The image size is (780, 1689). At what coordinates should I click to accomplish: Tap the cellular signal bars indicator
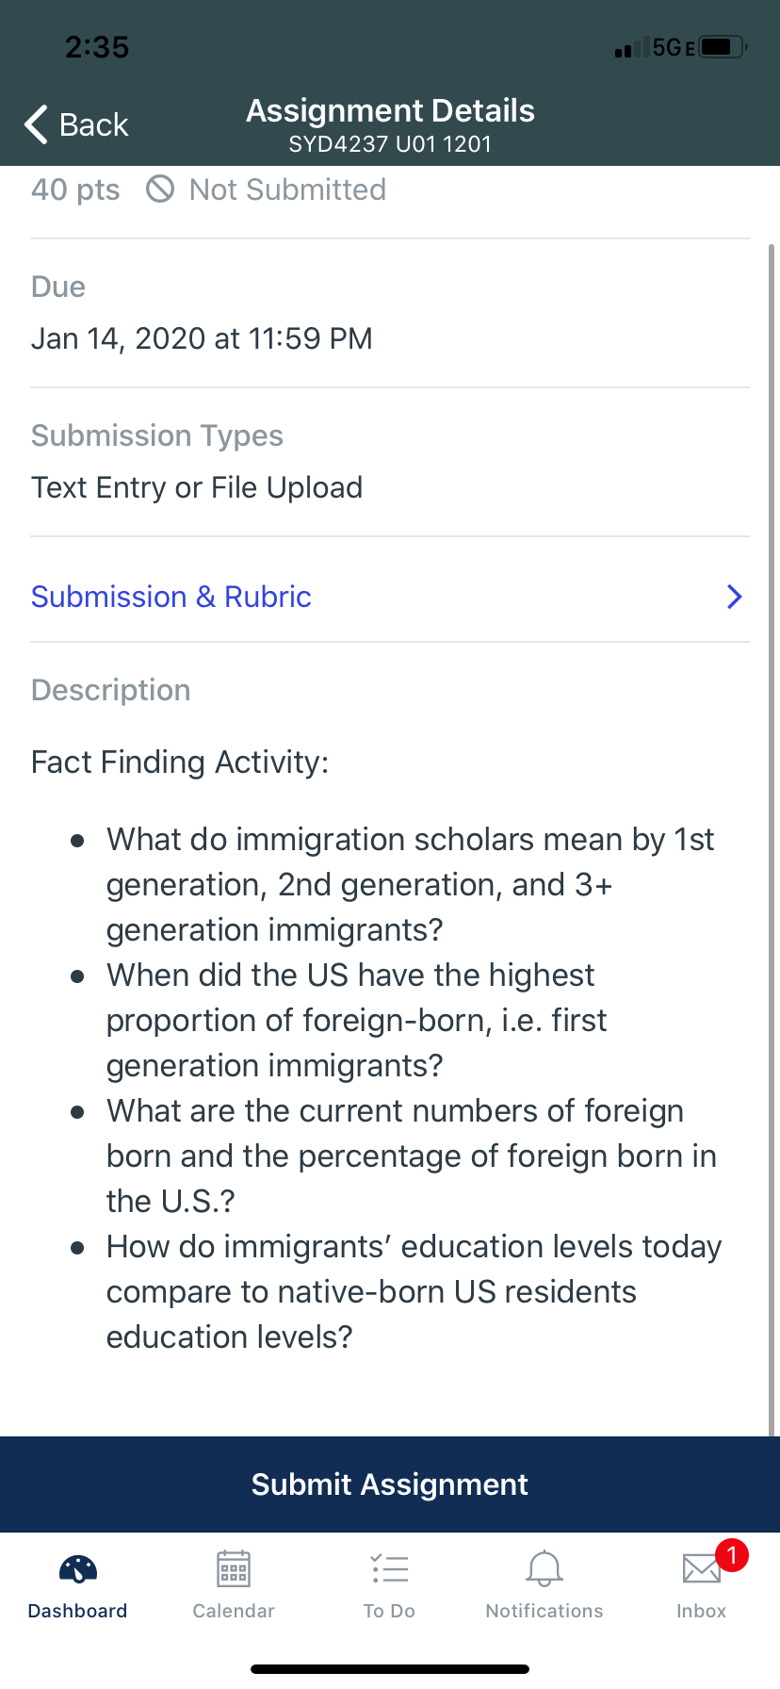coord(631,47)
